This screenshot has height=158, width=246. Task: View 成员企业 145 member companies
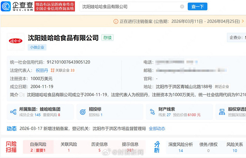click(30, 115)
